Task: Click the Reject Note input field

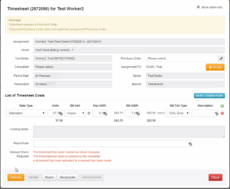Action: coord(113,143)
